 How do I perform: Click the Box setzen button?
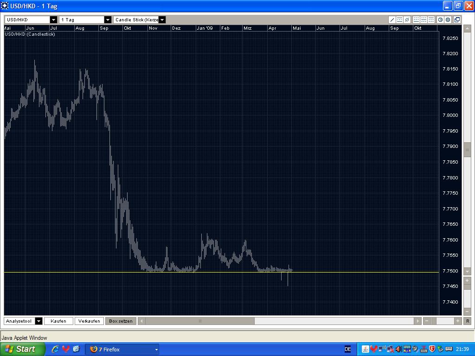121,321
